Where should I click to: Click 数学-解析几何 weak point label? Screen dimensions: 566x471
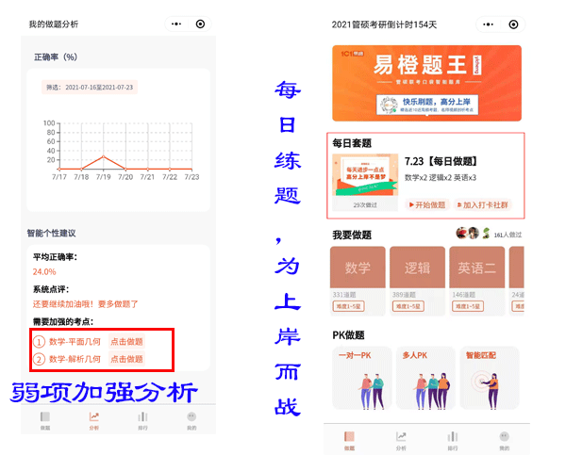pos(75,359)
